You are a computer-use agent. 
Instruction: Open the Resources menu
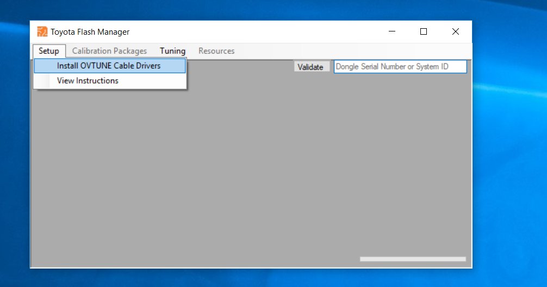click(x=216, y=51)
